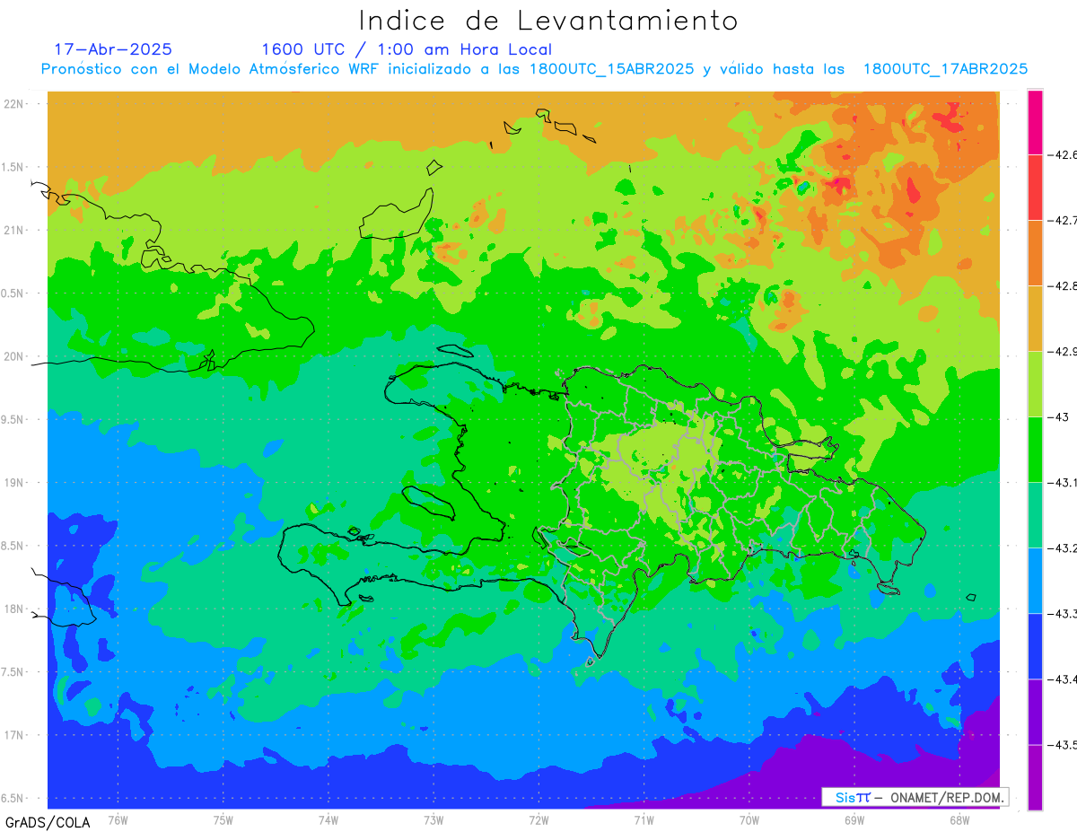The height and width of the screenshot is (832, 1077).
Task: Click the '73W' longitude label
Action: tap(433, 819)
